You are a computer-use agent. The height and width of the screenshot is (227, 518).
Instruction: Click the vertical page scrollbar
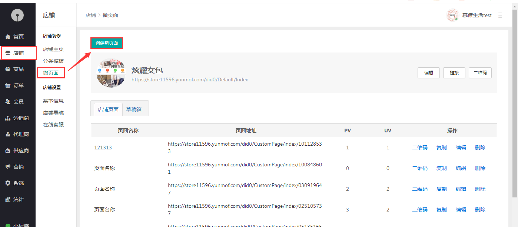515,104
